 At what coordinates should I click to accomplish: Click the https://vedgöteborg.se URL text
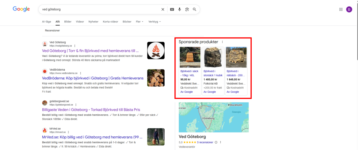point(61,46)
